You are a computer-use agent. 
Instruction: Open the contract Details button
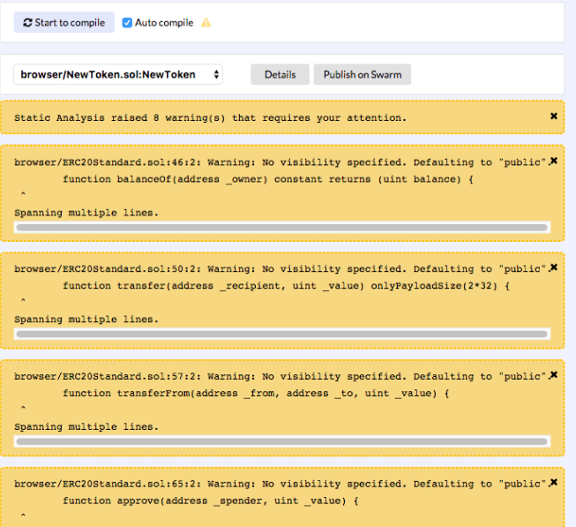[x=280, y=74]
